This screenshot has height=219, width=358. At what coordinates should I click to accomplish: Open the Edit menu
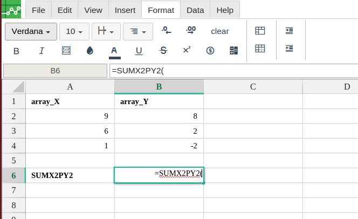pyautogui.click(x=65, y=10)
